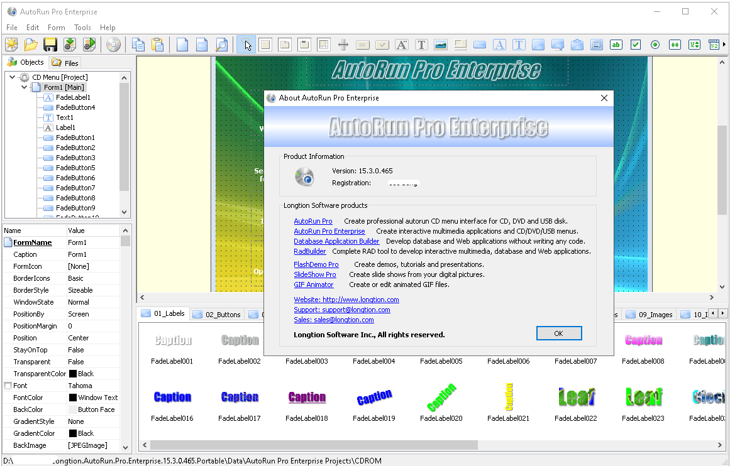Screen dimensions: 730x466
Task: Click the Open Project folder icon
Action: tap(31, 45)
